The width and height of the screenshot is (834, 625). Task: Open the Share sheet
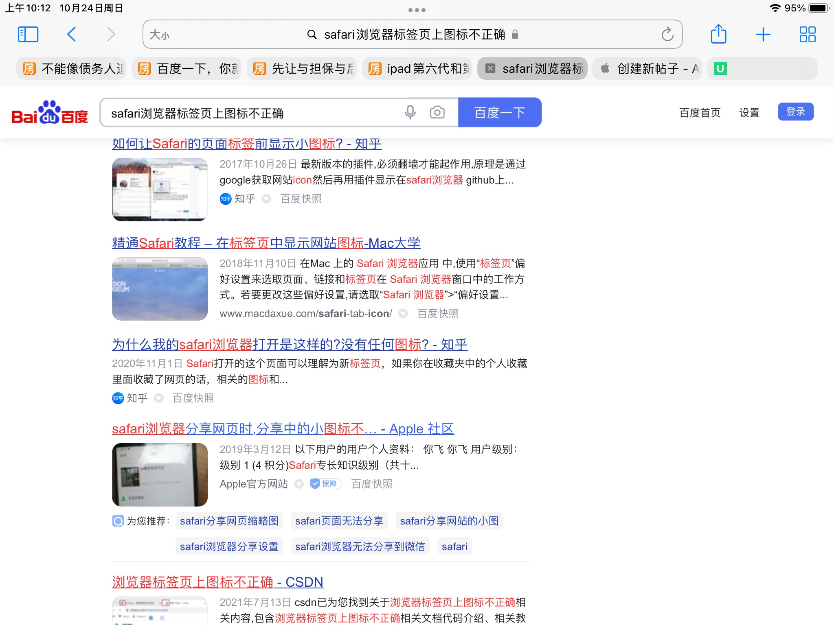(x=718, y=35)
